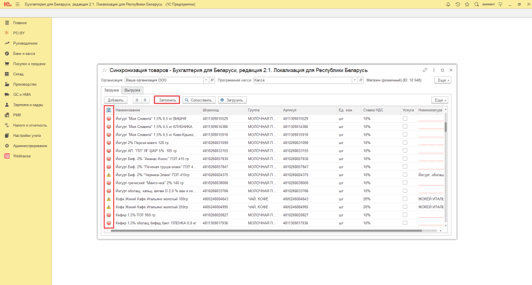Image resolution: width=532 pixels, height=285 pixels.
Task: Open Настройки учета section
Action: point(26,135)
